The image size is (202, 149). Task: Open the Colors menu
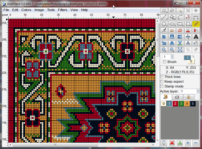26,10
